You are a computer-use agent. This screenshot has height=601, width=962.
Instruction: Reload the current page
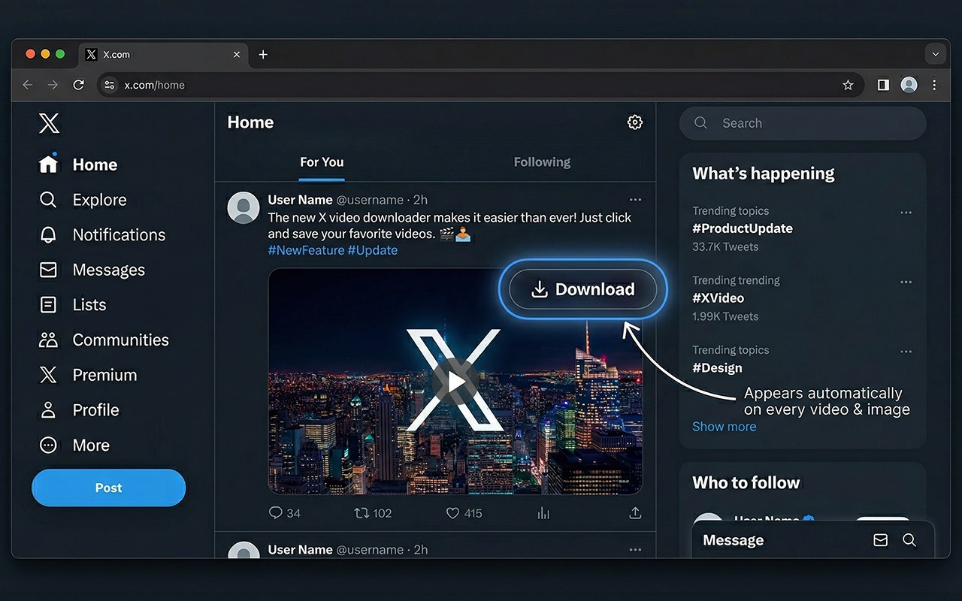pyautogui.click(x=78, y=85)
